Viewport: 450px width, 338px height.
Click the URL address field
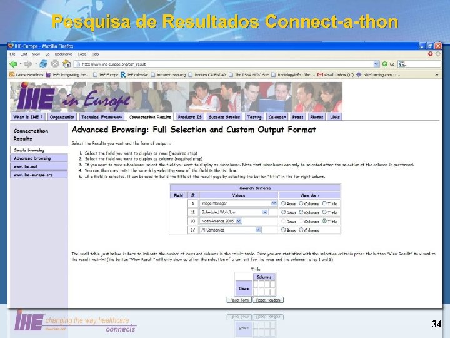click(224, 64)
